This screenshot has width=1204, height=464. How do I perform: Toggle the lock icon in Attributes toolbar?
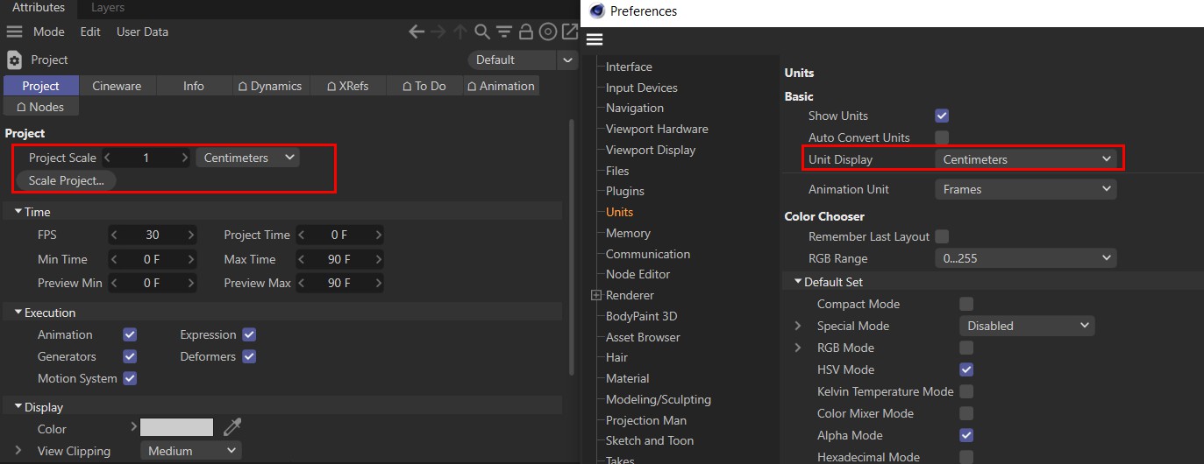click(x=526, y=32)
